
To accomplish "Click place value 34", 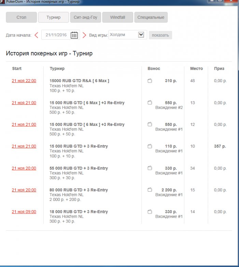I will [x=193, y=168].
